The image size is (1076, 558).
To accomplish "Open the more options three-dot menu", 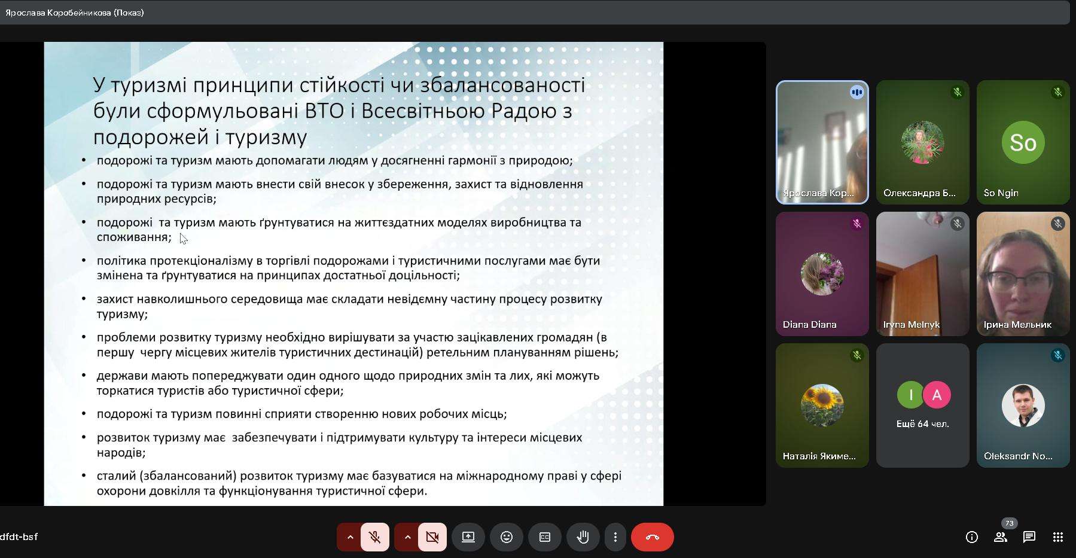I will (615, 537).
